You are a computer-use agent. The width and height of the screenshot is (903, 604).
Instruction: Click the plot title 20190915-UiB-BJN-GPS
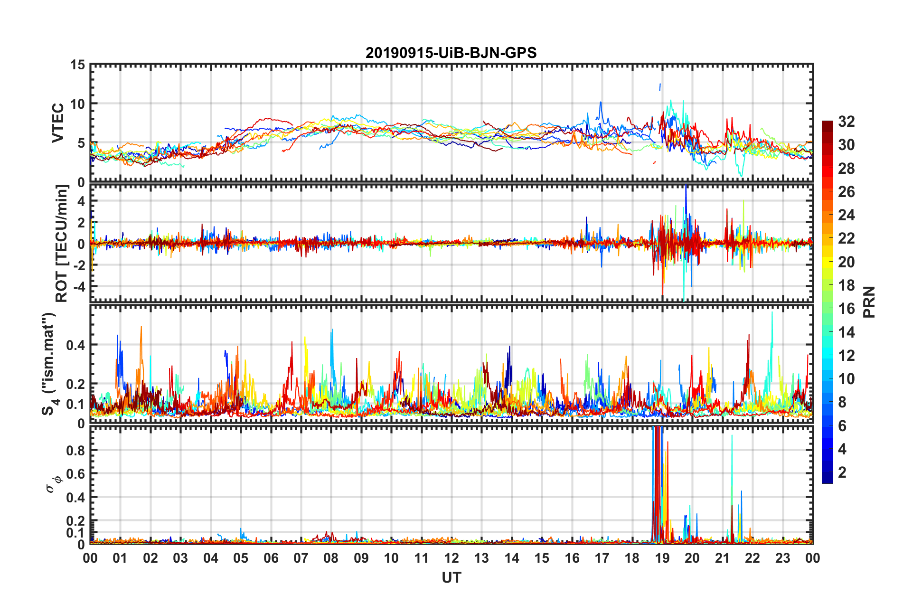pyautogui.click(x=451, y=53)
